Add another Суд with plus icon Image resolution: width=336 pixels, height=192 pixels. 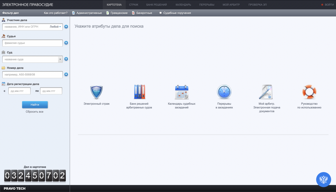pyautogui.click(x=66, y=59)
